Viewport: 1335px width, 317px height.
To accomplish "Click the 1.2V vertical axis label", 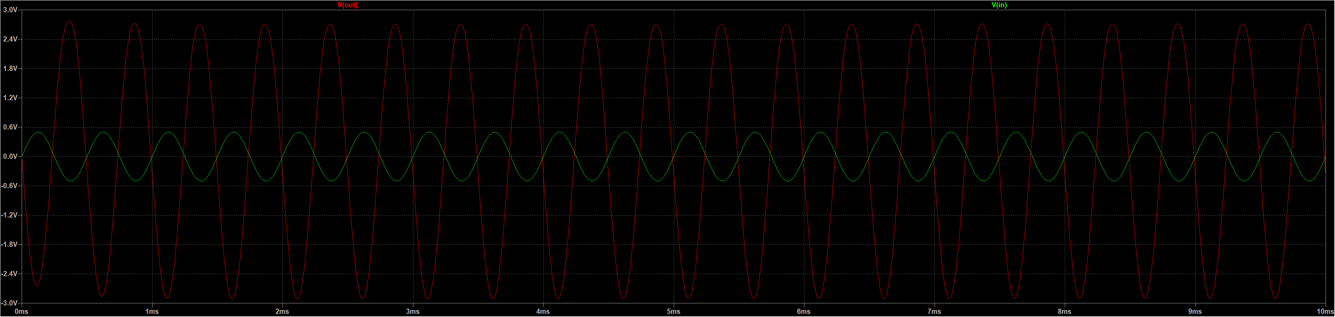I will (x=11, y=98).
